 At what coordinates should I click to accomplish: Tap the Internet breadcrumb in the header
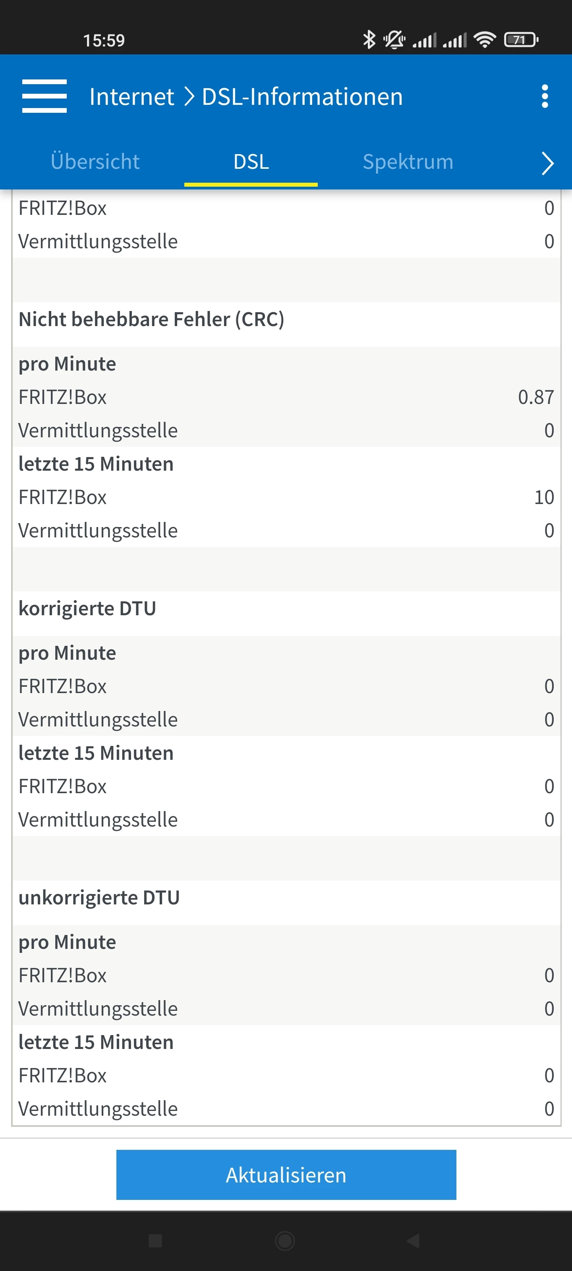point(131,97)
